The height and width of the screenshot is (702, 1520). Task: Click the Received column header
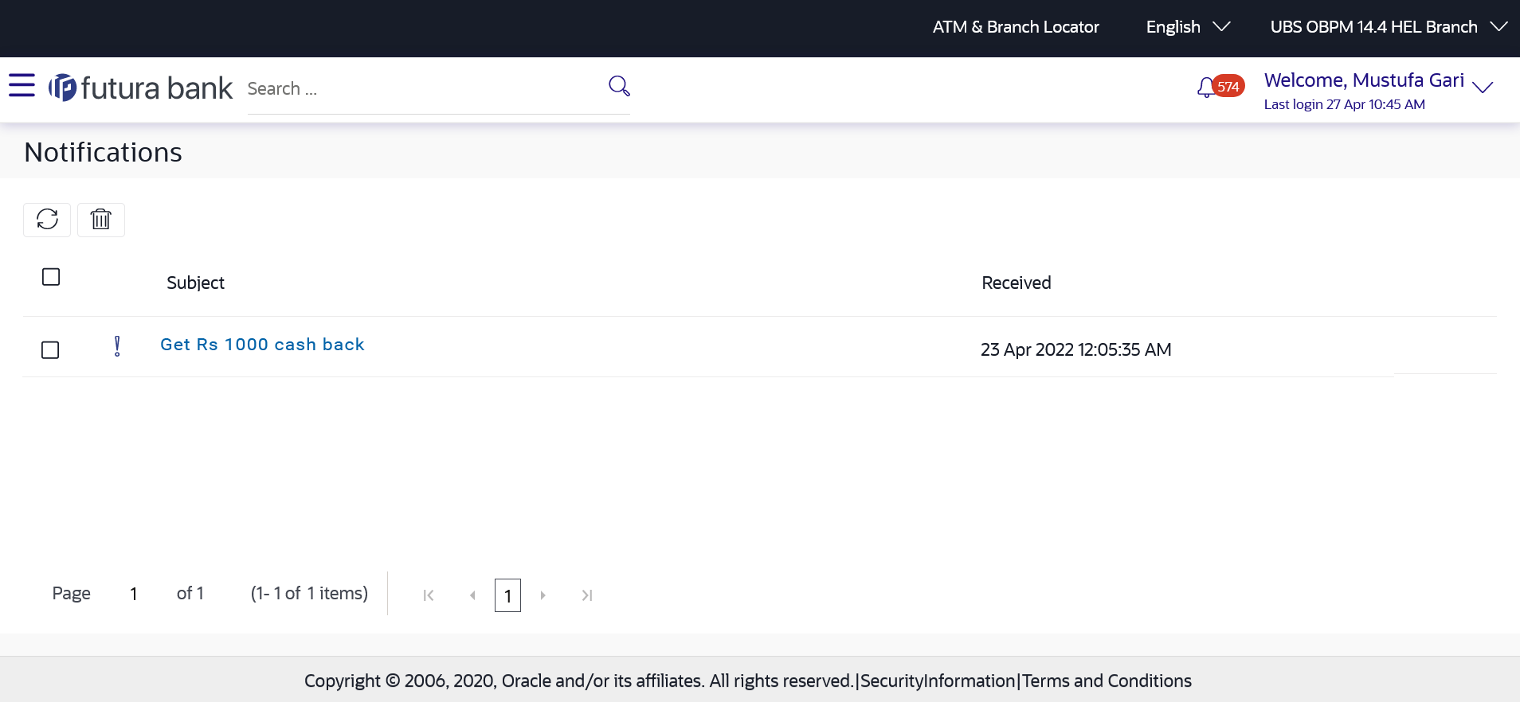1016,283
